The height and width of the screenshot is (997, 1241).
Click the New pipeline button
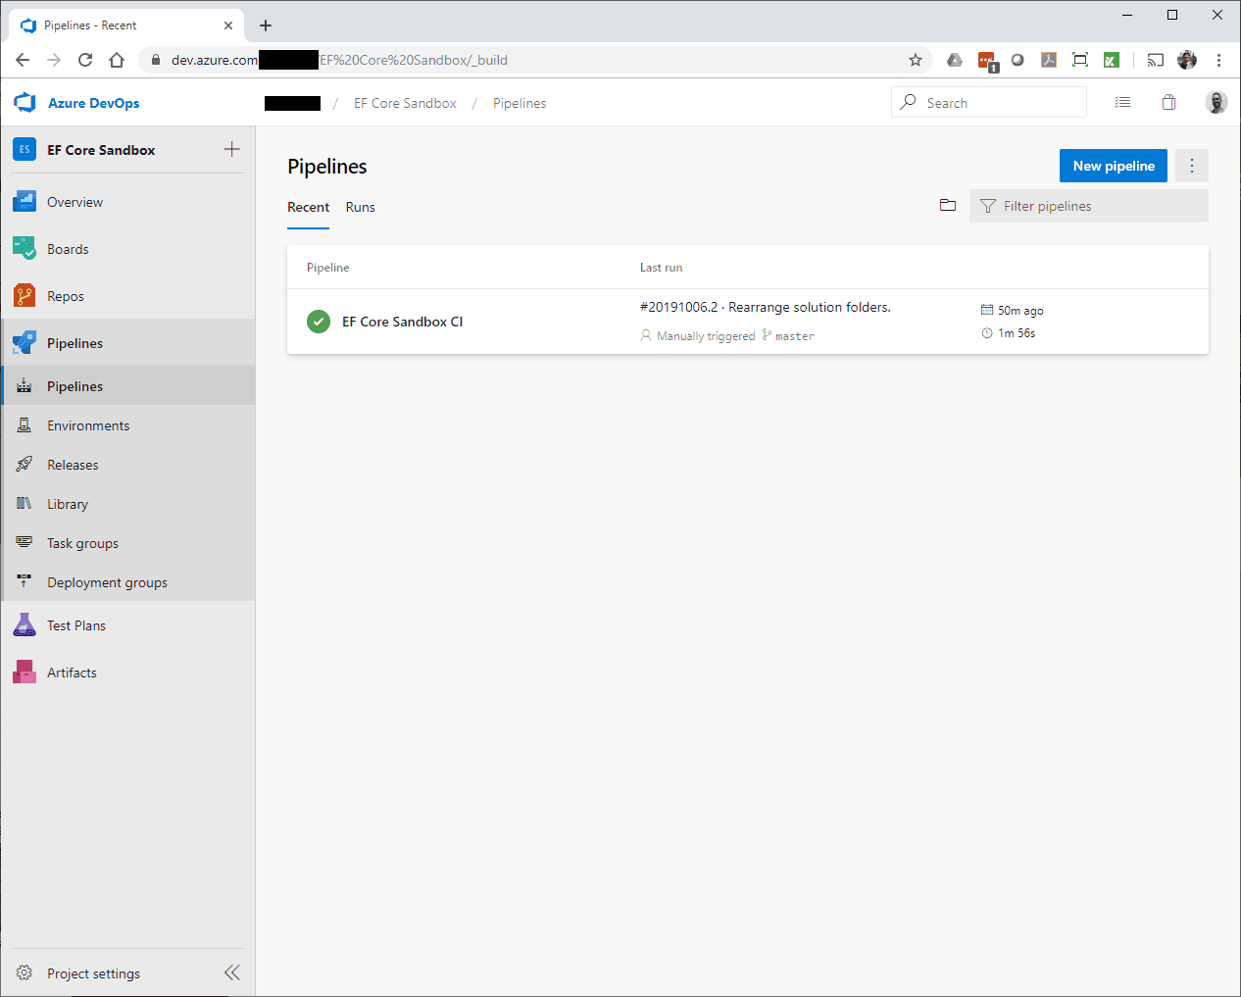[1113, 166]
